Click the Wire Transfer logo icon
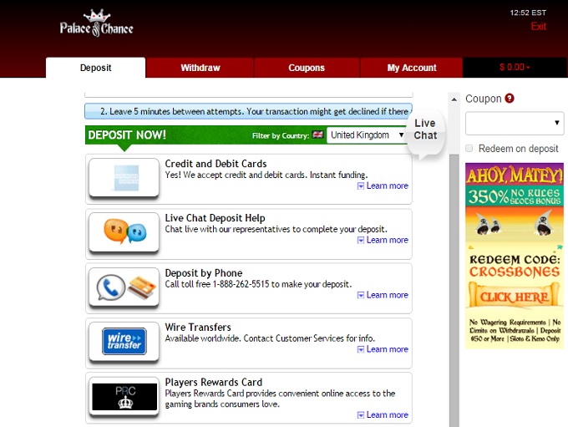Image resolution: width=568 pixels, height=427 pixels. 124,341
